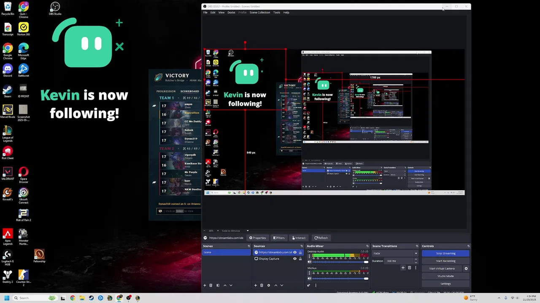Add a new source with the plus icon
The width and height of the screenshot is (540, 303).
[256, 285]
